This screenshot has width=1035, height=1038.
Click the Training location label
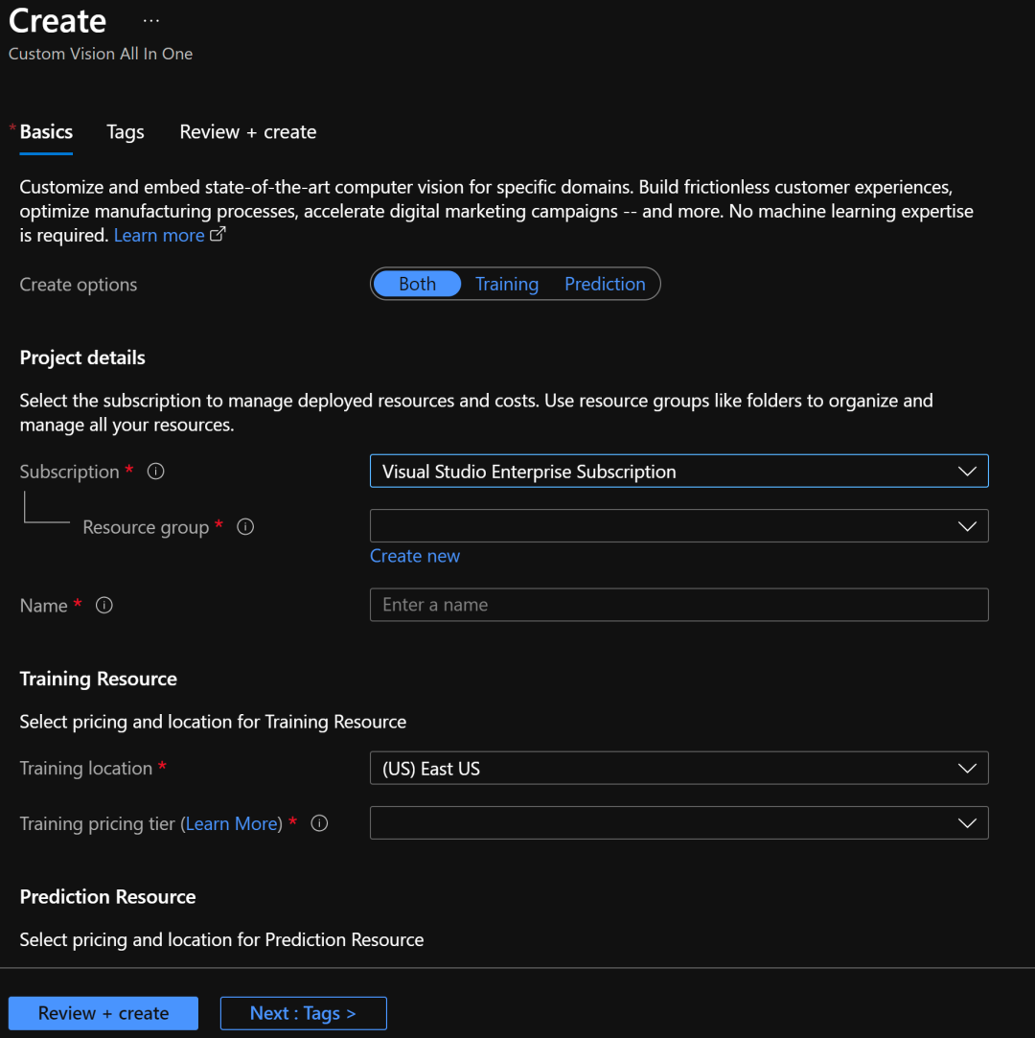[86, 769]
